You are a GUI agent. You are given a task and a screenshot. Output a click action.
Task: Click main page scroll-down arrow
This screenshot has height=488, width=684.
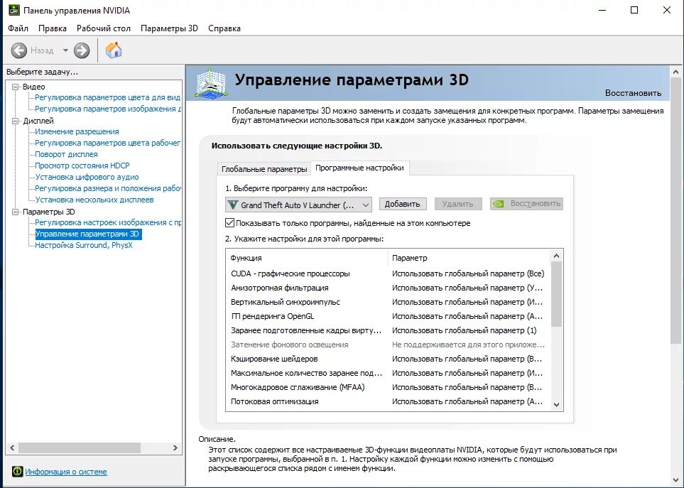click(675, 480)
